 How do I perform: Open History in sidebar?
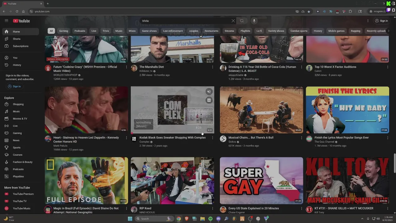pyautogui.click(x=20, y=65)
